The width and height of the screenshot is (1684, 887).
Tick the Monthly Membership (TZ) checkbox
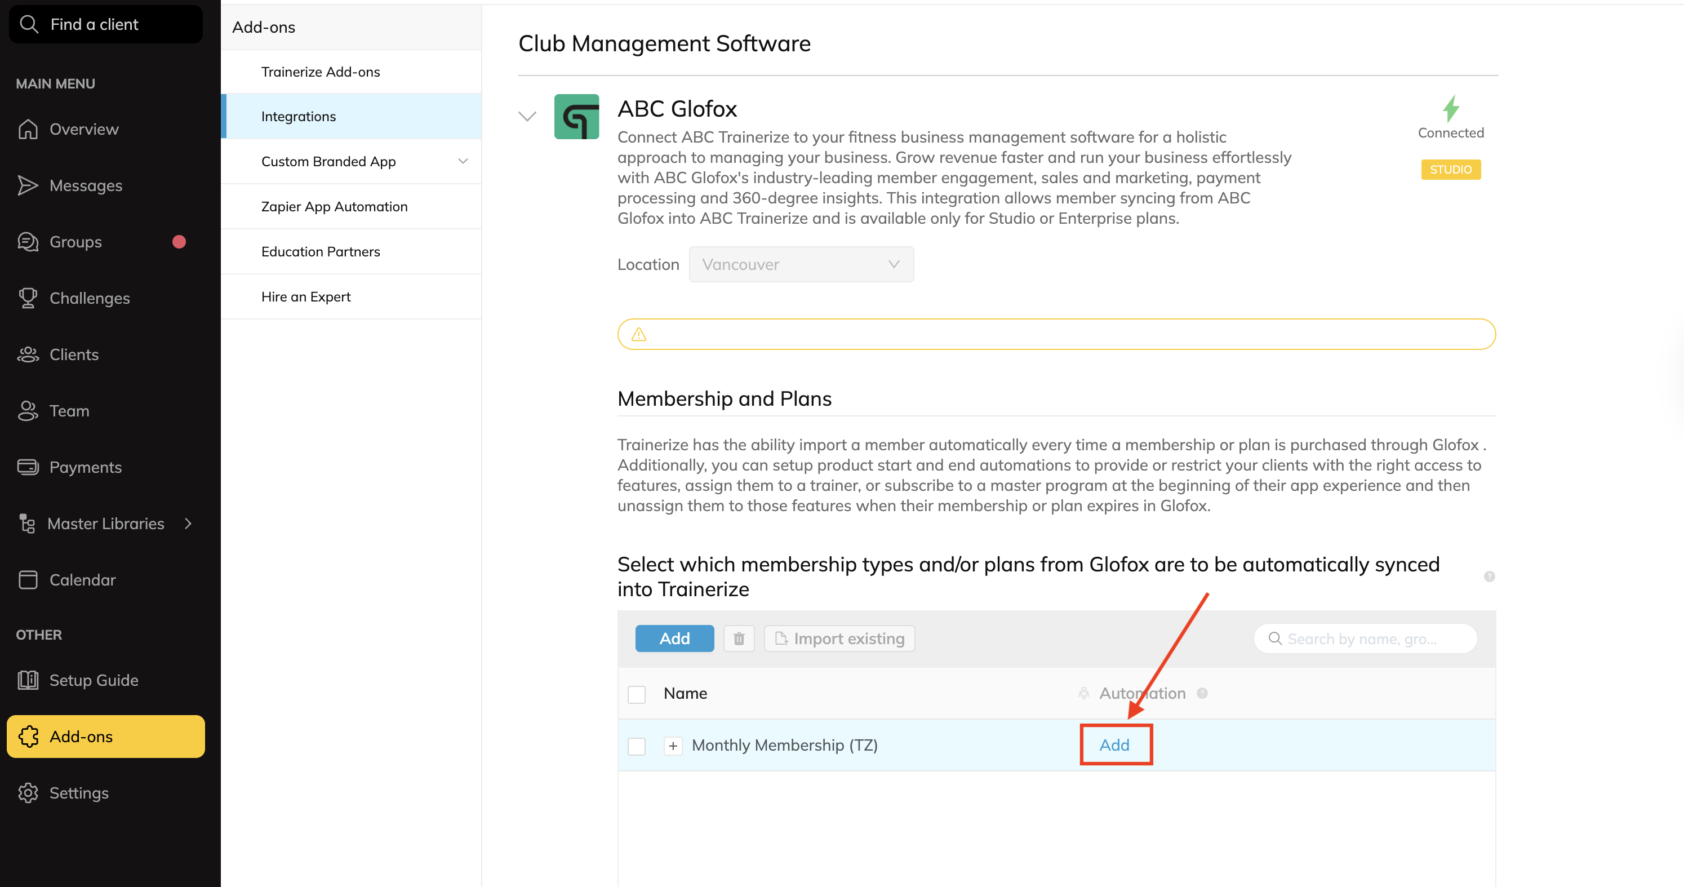coord(637,746)
